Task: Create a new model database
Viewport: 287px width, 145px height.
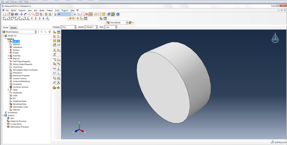Action: tap(4, 14)
